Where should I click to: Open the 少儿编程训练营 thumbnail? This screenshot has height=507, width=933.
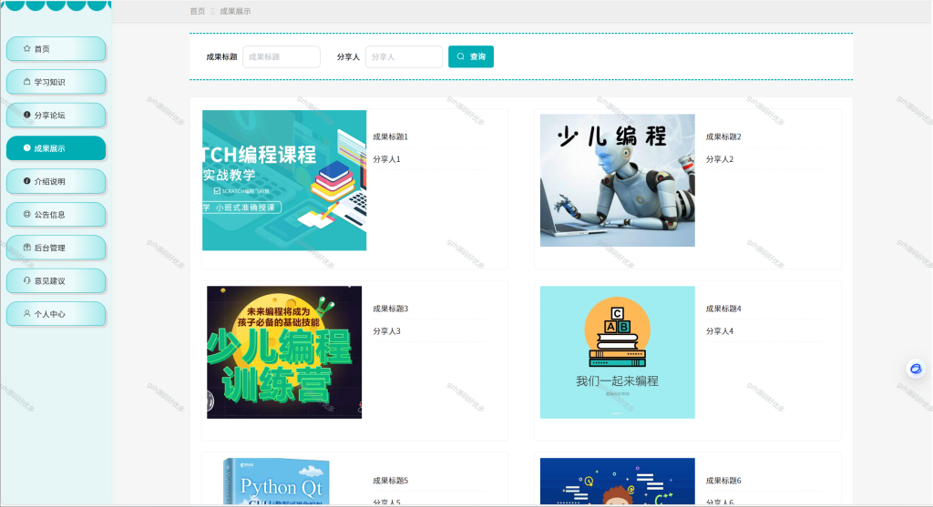pyautogui.click(x=284, y=352)
